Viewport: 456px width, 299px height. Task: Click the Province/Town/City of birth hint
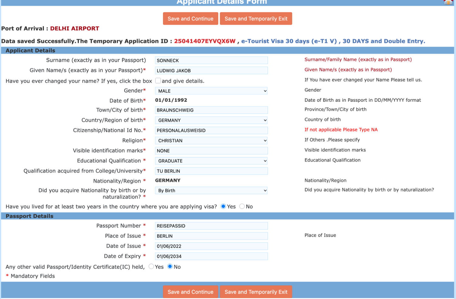336,109
